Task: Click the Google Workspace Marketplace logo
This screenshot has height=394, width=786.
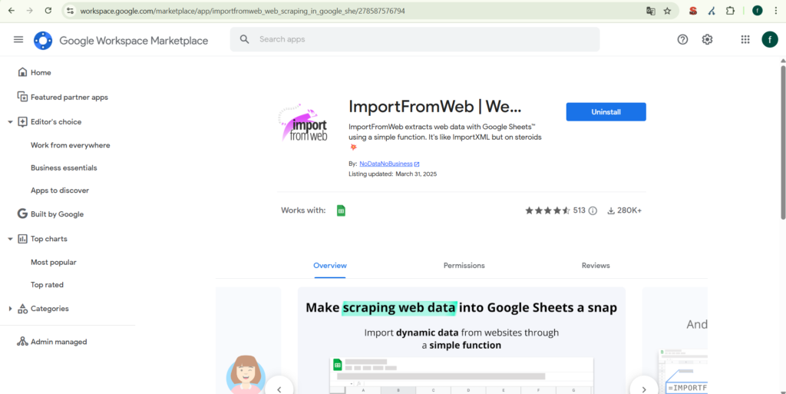Action: coord(43,40)
